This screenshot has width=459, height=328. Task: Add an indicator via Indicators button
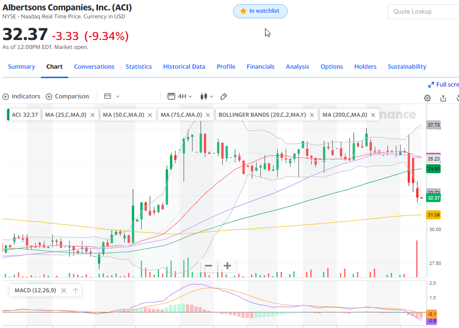(22, 96)
